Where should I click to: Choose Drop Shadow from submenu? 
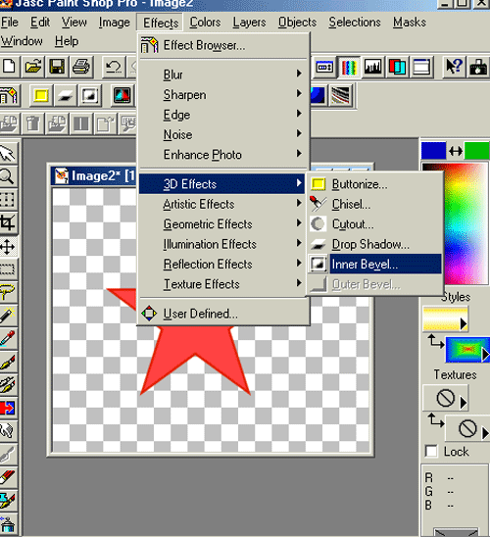point(375,244)
